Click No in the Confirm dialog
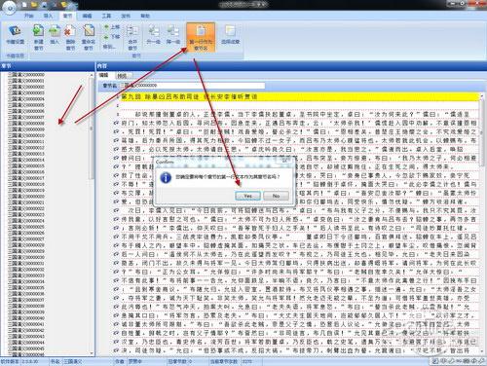The image size is (487, 366). click(276, 196)
